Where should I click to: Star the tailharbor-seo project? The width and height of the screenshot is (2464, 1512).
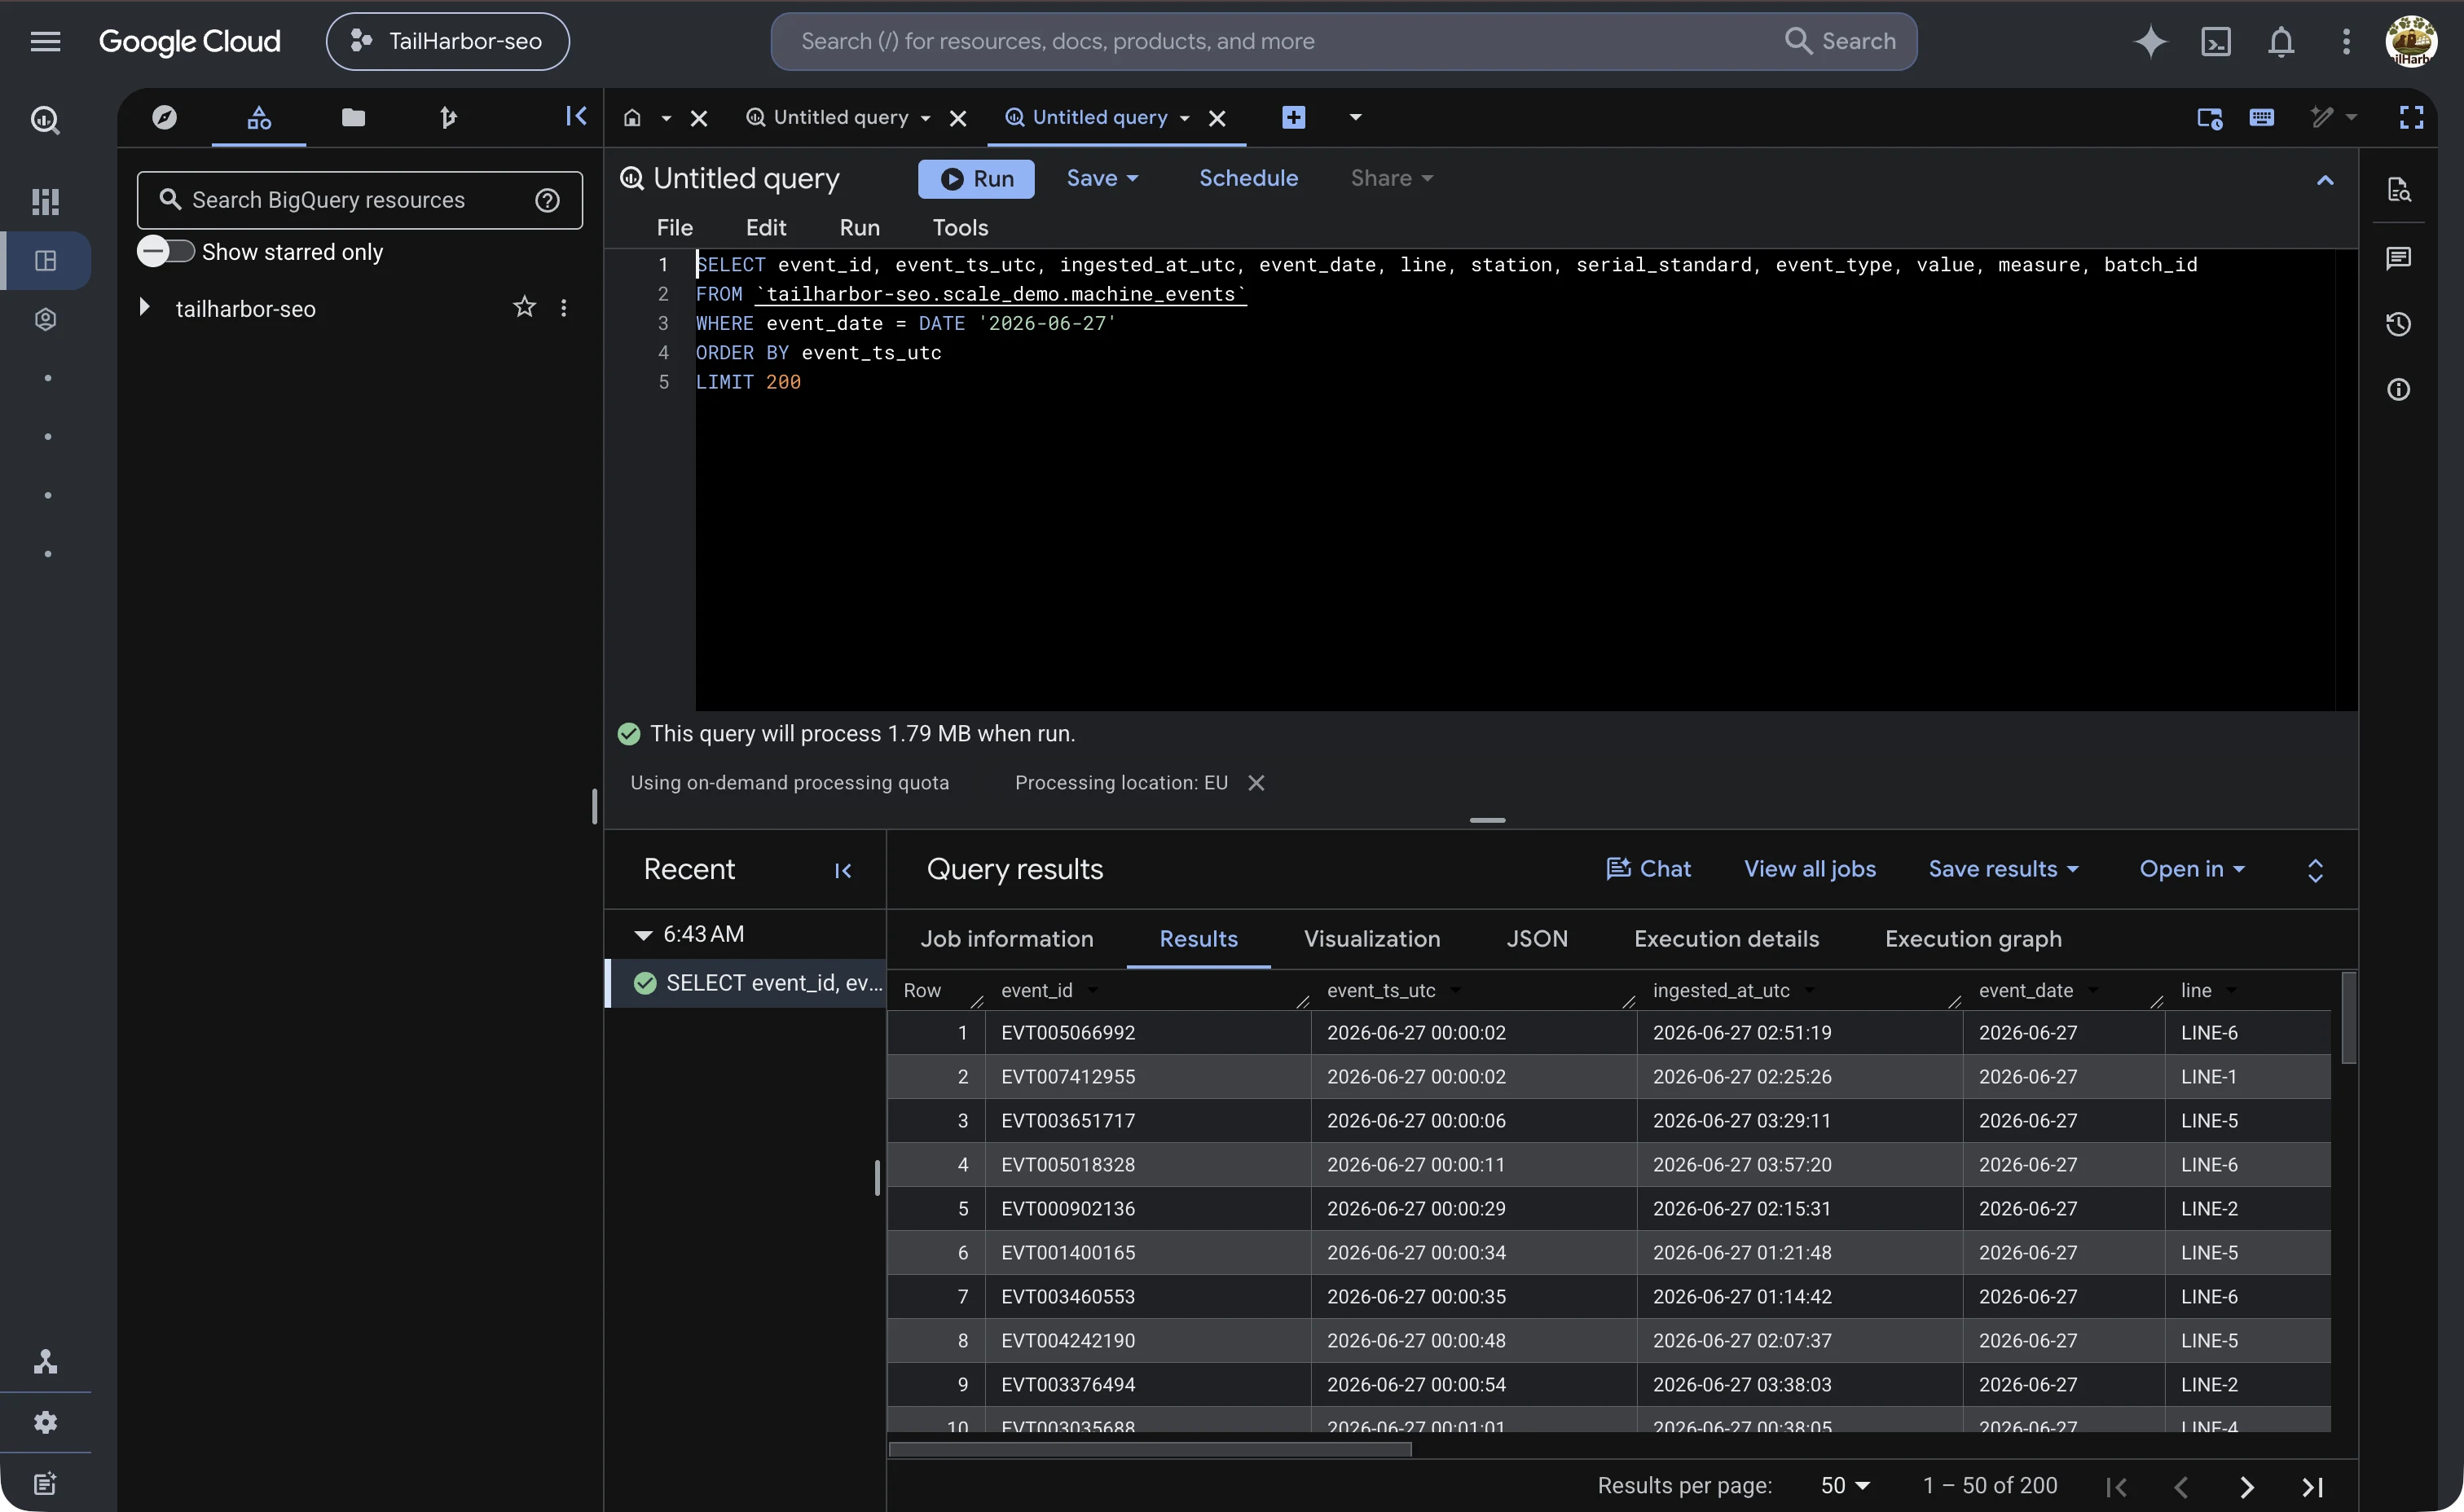524,307
